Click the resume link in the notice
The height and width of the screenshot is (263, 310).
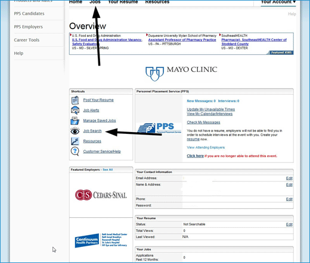coord(193,139)
